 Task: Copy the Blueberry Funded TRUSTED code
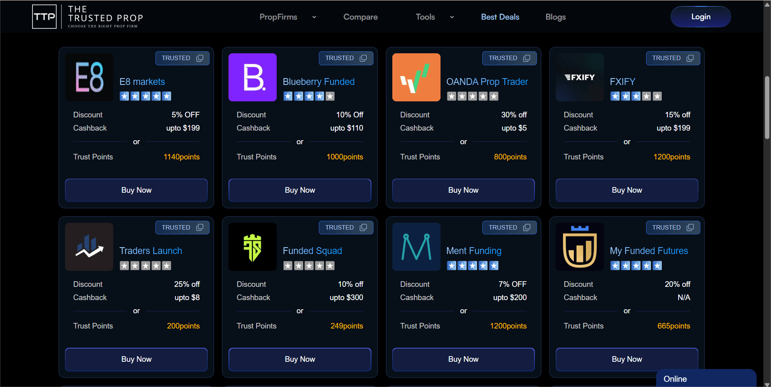[363, 58]
